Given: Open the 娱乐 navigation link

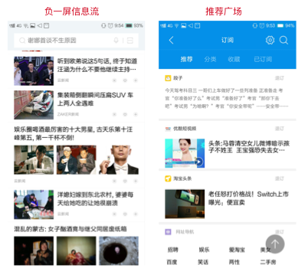Looking at the screenshot, I should point(204,250).
